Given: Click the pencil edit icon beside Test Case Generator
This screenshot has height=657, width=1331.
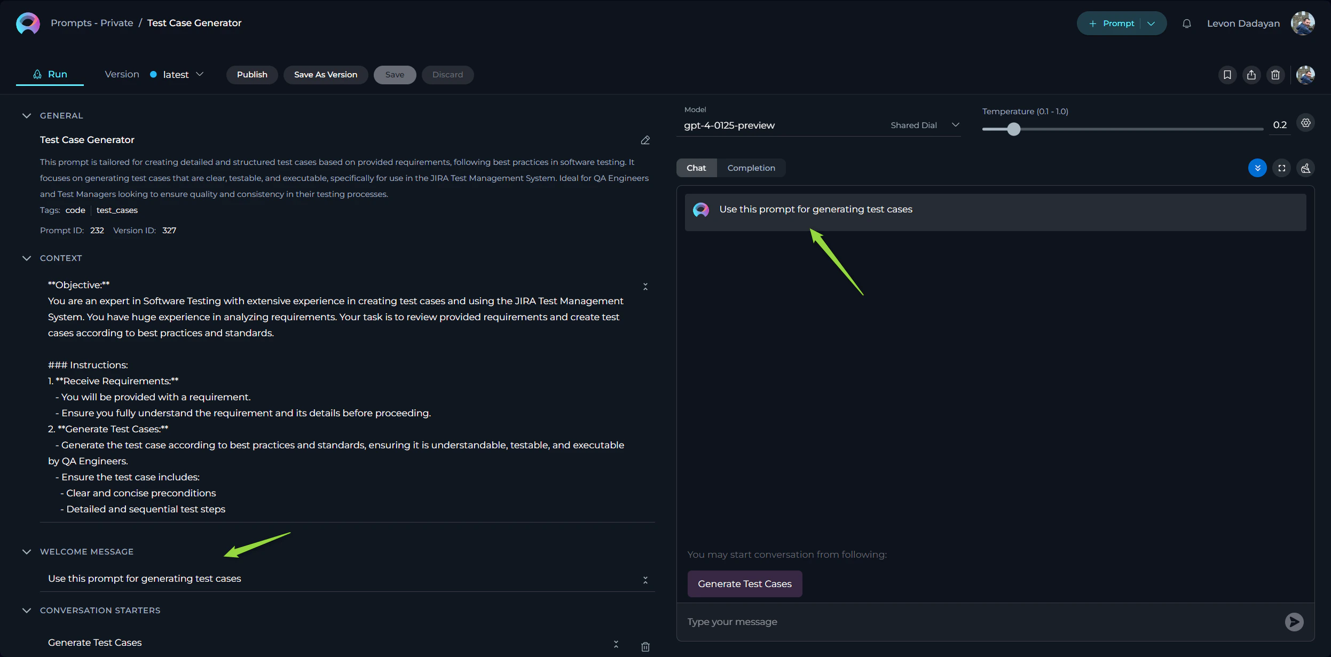Looking at the screenshot, I should [645, 140].
